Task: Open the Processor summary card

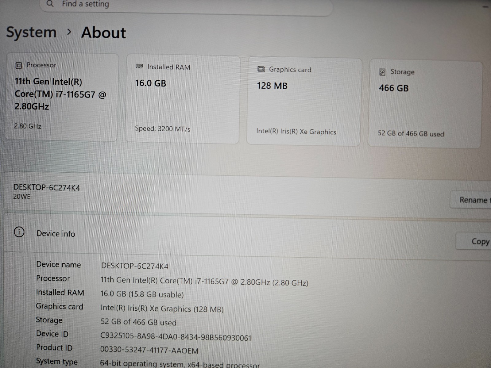Action: [62, 97]
